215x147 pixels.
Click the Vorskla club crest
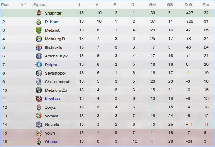click(39, 116)
